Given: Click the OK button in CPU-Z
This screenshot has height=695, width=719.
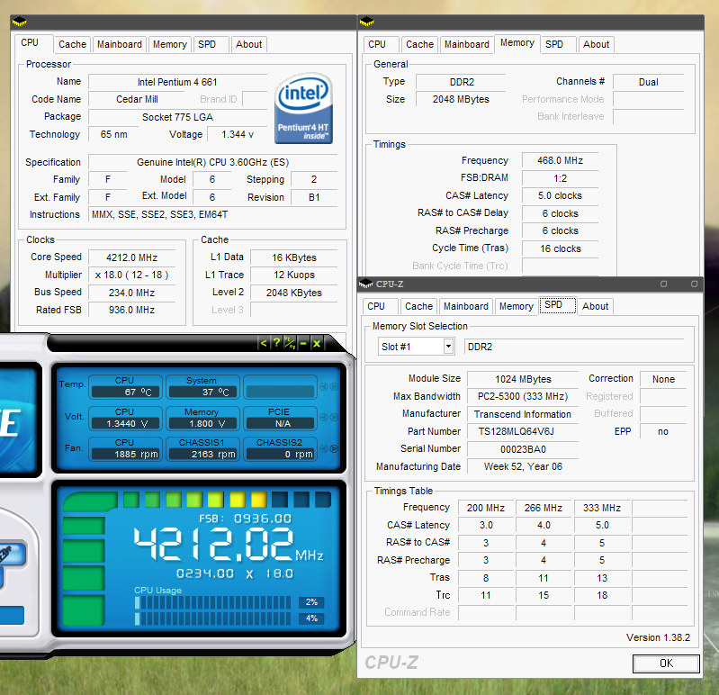Looking at the screenshot, I should coord(666,663).
